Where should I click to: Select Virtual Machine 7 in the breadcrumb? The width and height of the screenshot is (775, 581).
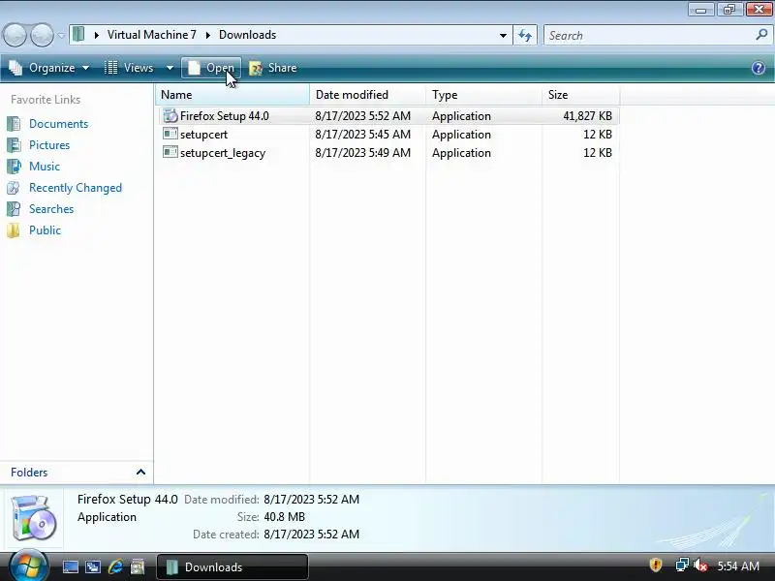[x=152, y=35]
